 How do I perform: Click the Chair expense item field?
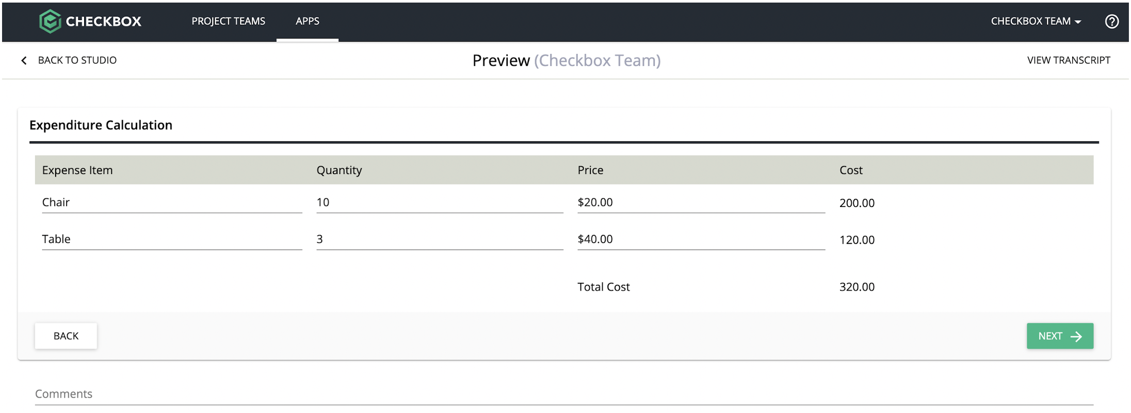pos(171,202)
